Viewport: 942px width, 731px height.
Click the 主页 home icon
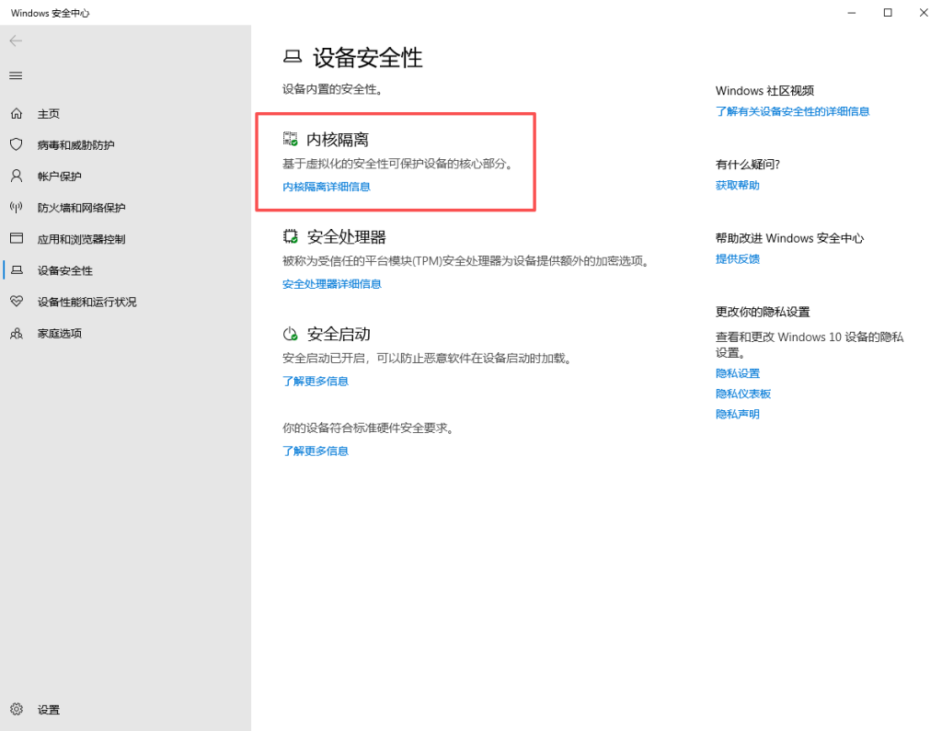16,113
